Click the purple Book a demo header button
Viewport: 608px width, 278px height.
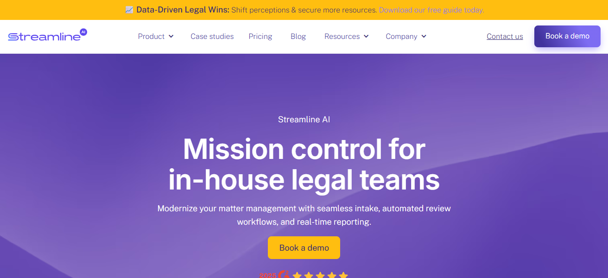click(x=567, y=36)
